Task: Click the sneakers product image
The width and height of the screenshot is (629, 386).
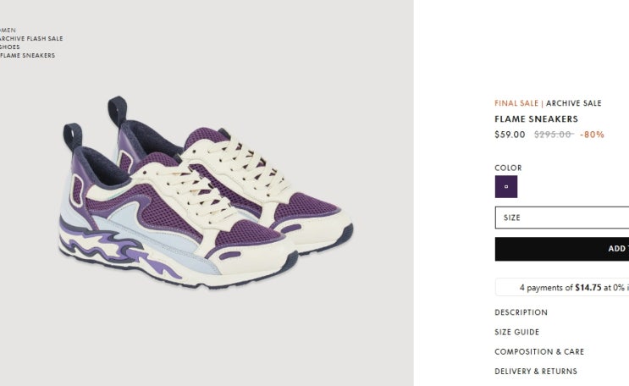Action: click(x=207, y=193)
